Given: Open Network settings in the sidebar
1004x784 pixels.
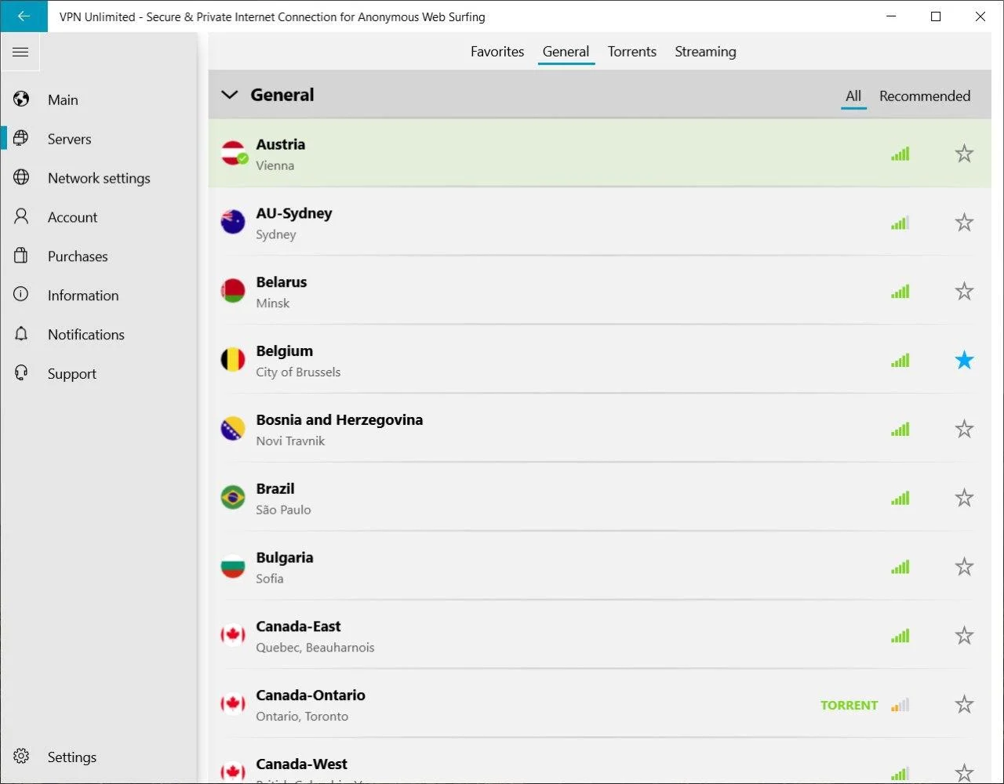Looking at the screenshot, I should pyautogui.click(x=98, y=178).
